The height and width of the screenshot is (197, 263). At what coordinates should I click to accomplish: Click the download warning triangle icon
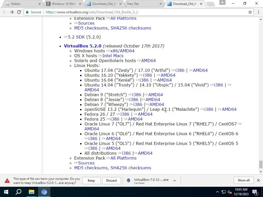(x=7, y=181)
